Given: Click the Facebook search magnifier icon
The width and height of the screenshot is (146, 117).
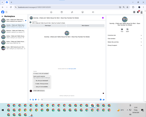Looking at the screenshot, I should tap(6, 12).
